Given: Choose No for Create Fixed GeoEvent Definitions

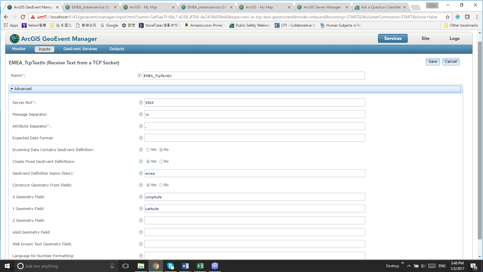Looking at the screenshot, I should (x=161, y=162).
